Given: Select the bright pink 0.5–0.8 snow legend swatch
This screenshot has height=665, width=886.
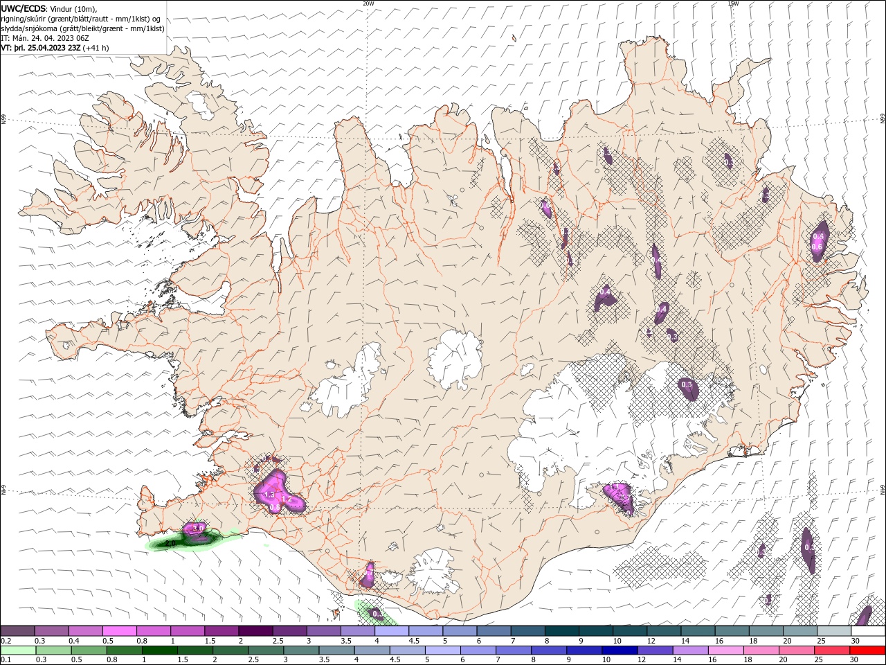Looking at the screenshot, I should click(x=119, y=631).
